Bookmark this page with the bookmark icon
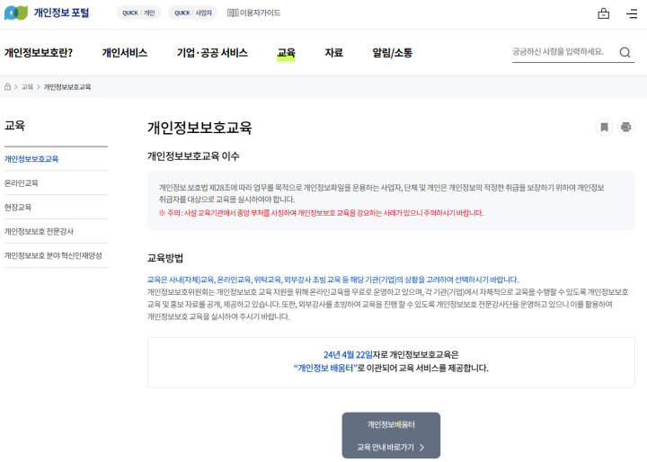 [x=604, y=127]
